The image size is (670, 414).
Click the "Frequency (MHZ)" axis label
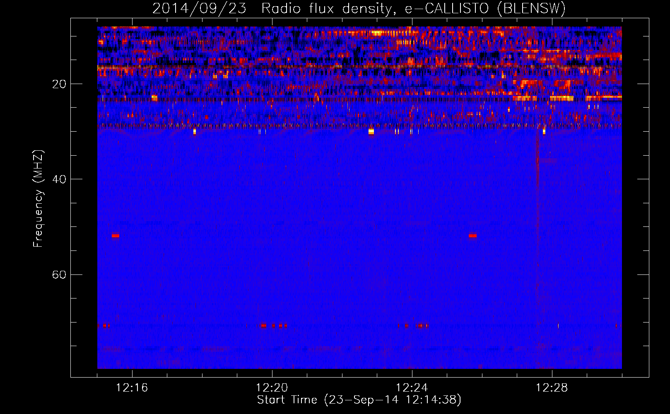[38, 198]
